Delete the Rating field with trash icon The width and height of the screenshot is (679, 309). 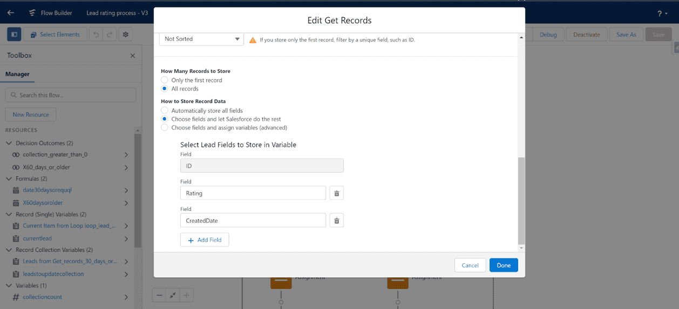point(337,193)
